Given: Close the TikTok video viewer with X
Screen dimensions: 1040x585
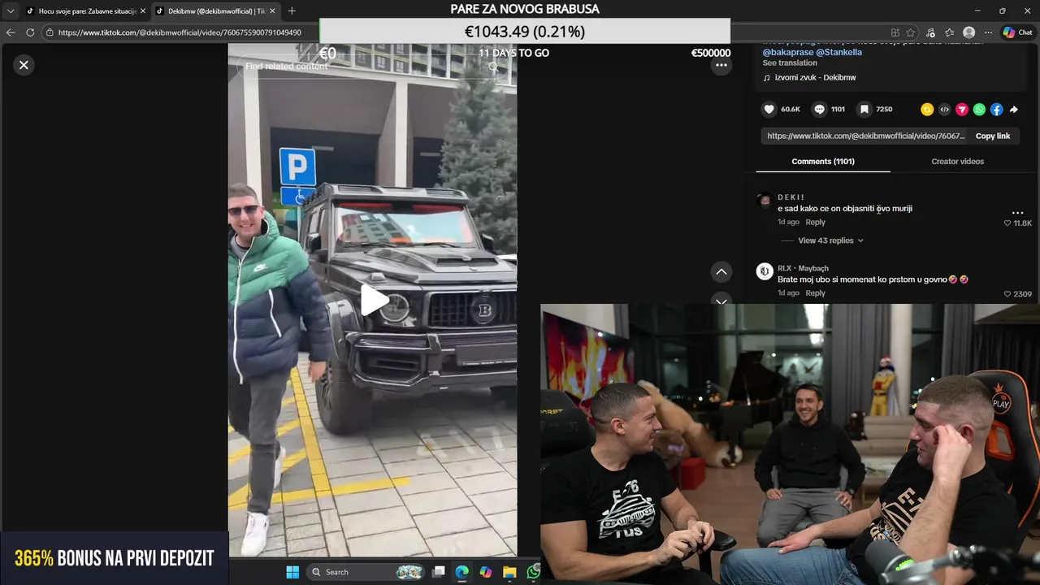Looking at the screenshot, I should (x=24, y=65).
